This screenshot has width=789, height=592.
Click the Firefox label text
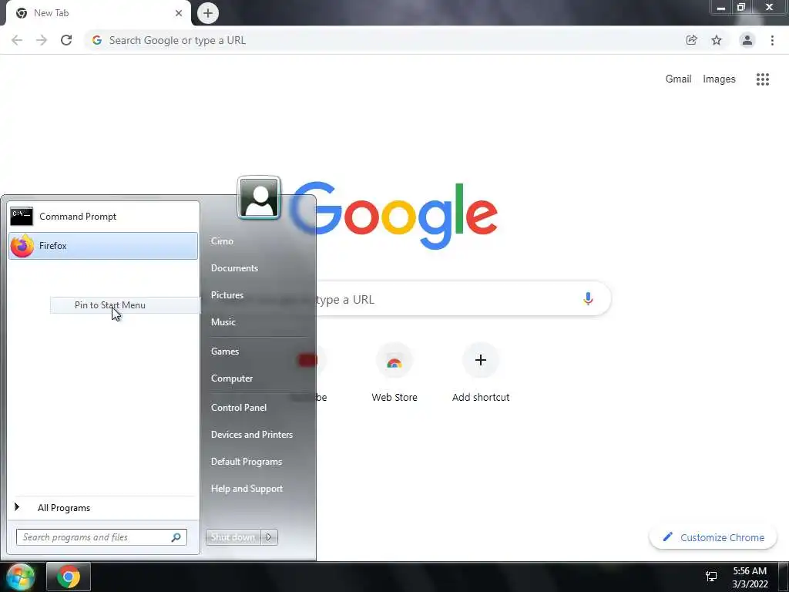pos(53,246)
